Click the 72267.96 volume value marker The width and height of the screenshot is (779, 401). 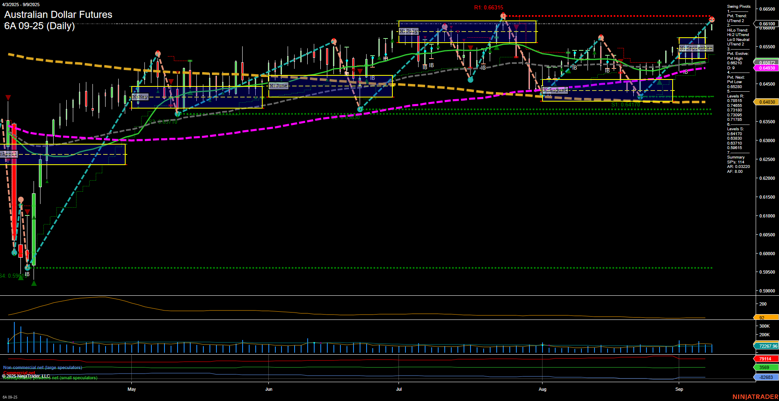[767, 346]
